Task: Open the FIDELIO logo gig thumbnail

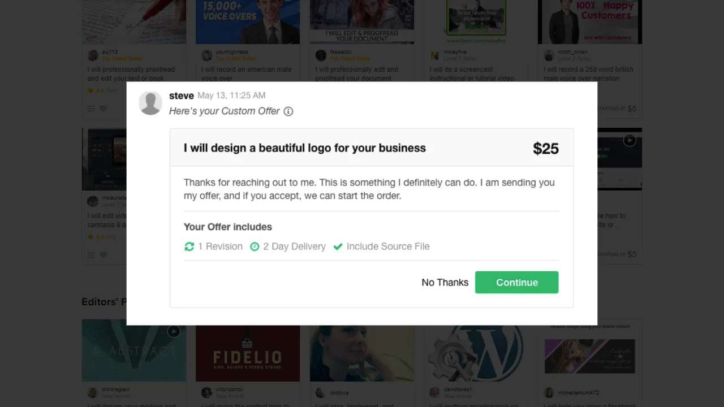Action: (x=248, y=350)
